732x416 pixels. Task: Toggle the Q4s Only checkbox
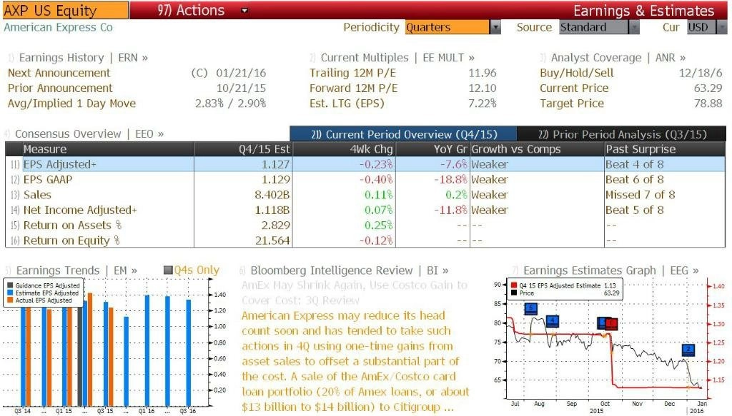(x=169, y=270)
